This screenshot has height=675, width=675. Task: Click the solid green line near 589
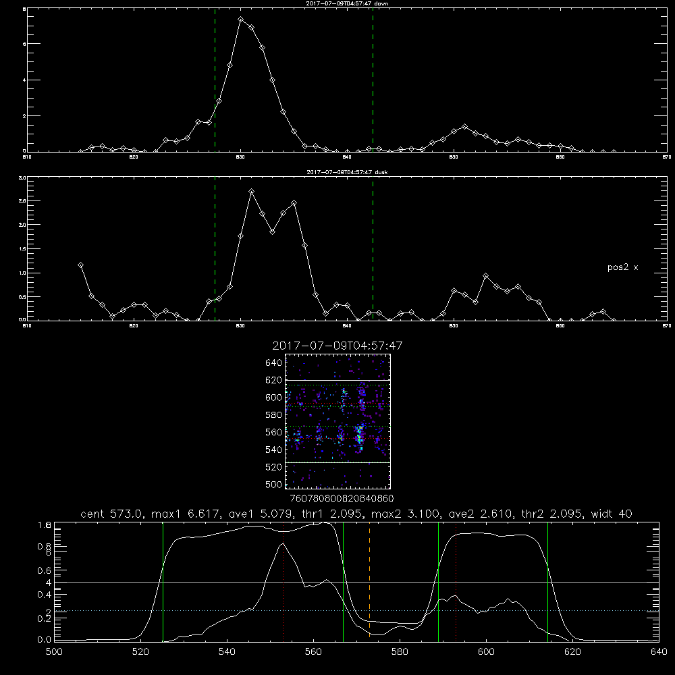(438, 582)
